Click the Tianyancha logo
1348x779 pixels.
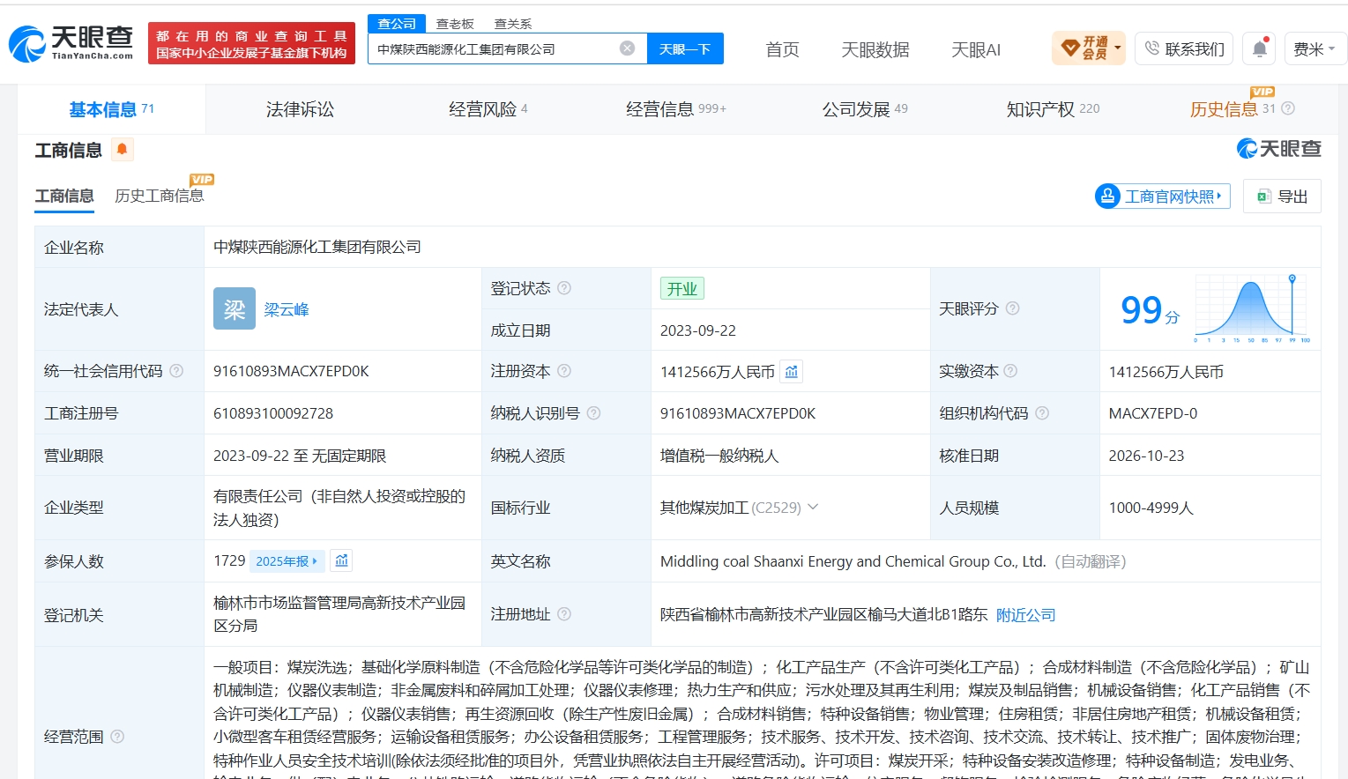click(71, 43)
